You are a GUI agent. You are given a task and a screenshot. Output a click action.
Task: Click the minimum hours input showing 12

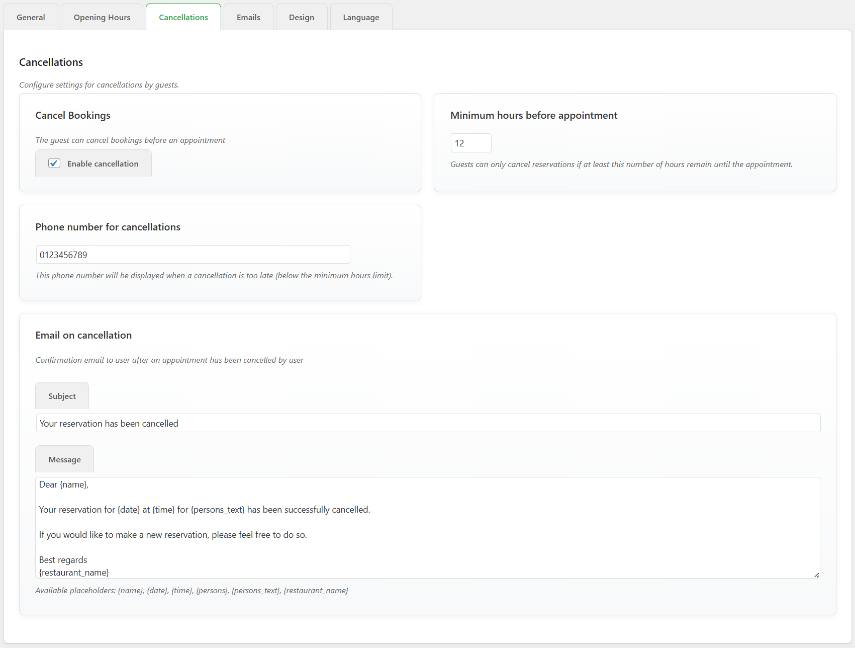(x=470, y=143)
